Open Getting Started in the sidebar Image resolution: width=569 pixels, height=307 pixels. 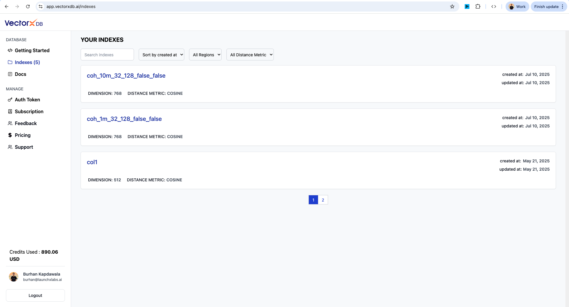coord(32,50)
